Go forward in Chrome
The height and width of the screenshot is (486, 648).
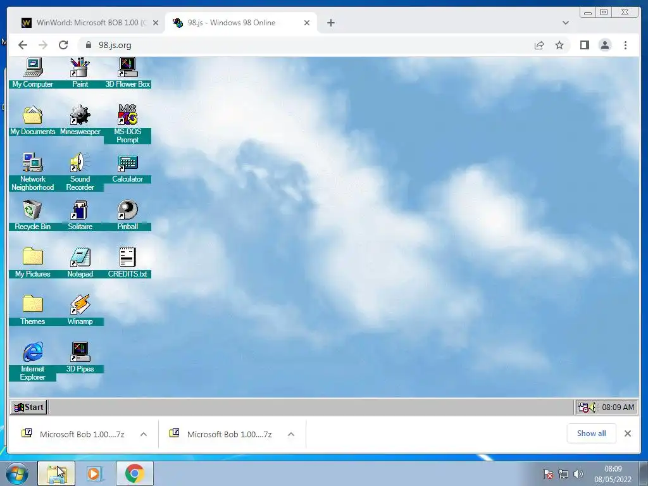(43, 45)
